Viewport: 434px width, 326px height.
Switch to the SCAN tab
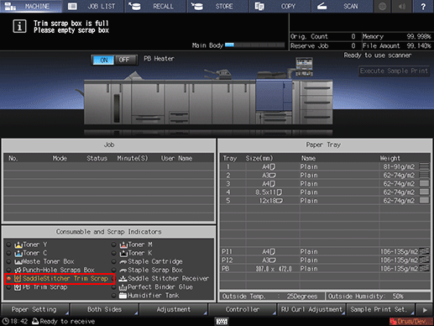tap(342, 6)
